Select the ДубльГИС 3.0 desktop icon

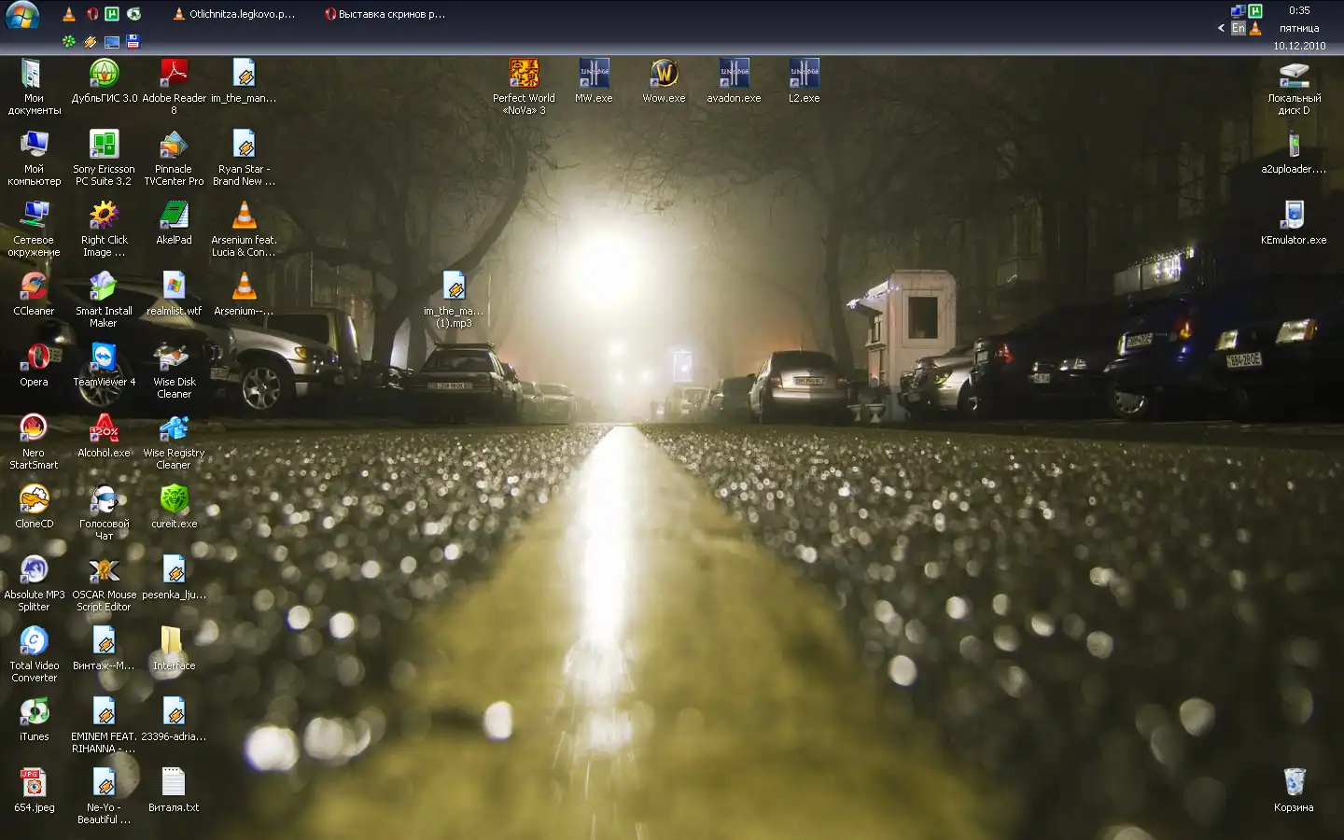click(x=104, y=75)
